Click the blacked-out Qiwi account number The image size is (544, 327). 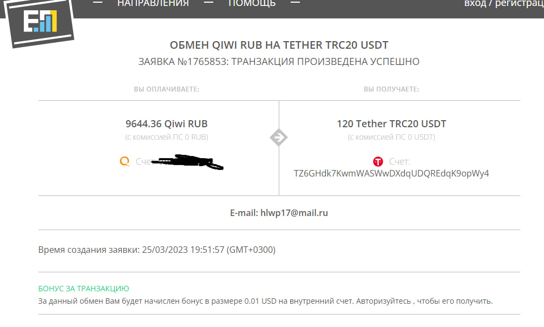pyautogui.click(x=187, y=162)
